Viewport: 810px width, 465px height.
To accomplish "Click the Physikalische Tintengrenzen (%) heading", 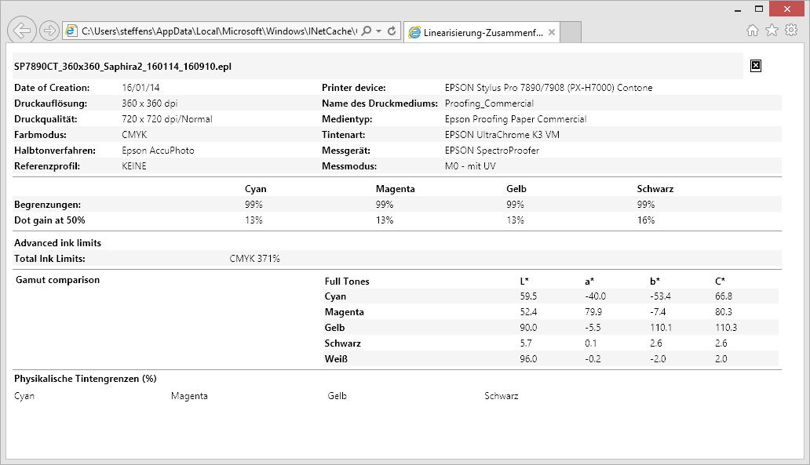I will (86, 379).
